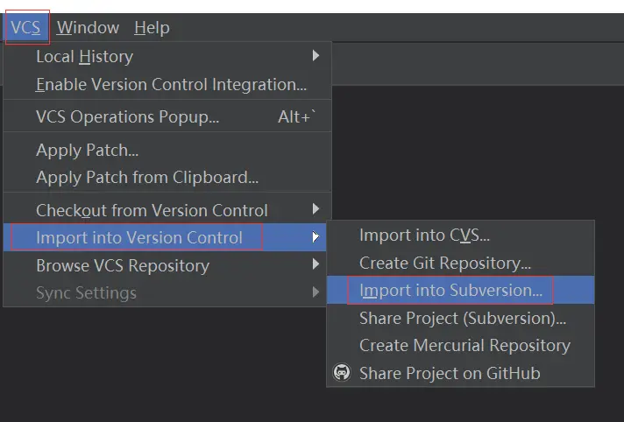The height and width of the screenshot is (422, 624).
Task: Select Import into CVS option
Action: tap(424, 236)
